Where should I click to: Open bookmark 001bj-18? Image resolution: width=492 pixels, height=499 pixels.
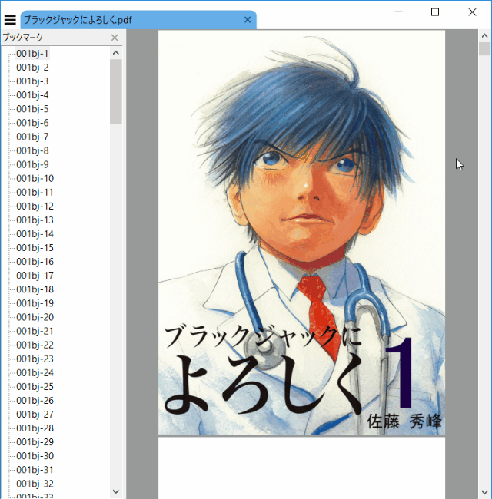(35, 289)
